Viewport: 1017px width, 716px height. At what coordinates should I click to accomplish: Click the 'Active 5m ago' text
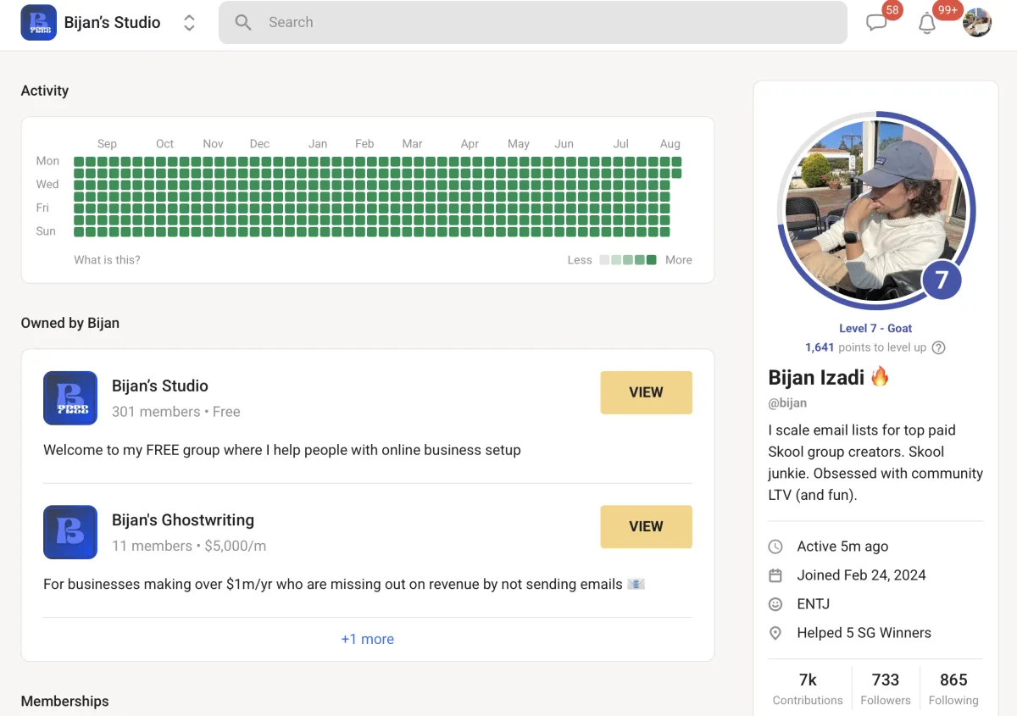(x=842, y=547)
